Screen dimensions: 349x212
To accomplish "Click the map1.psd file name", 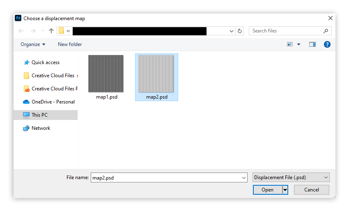I will click(x=107, y=97).
